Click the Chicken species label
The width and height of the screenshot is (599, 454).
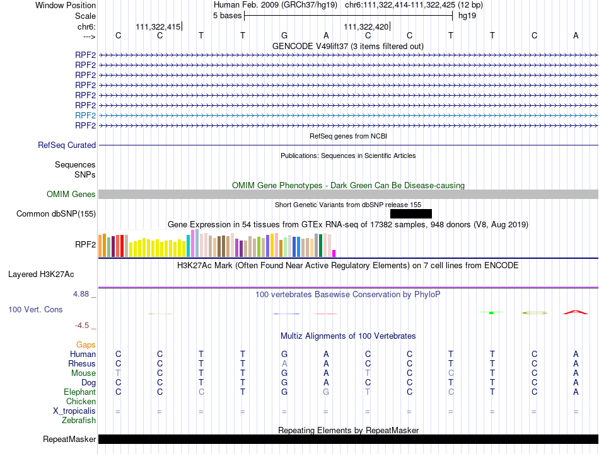click(x=81, y=401)
